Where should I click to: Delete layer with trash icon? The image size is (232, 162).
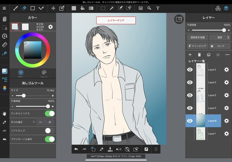click(199, 55)
